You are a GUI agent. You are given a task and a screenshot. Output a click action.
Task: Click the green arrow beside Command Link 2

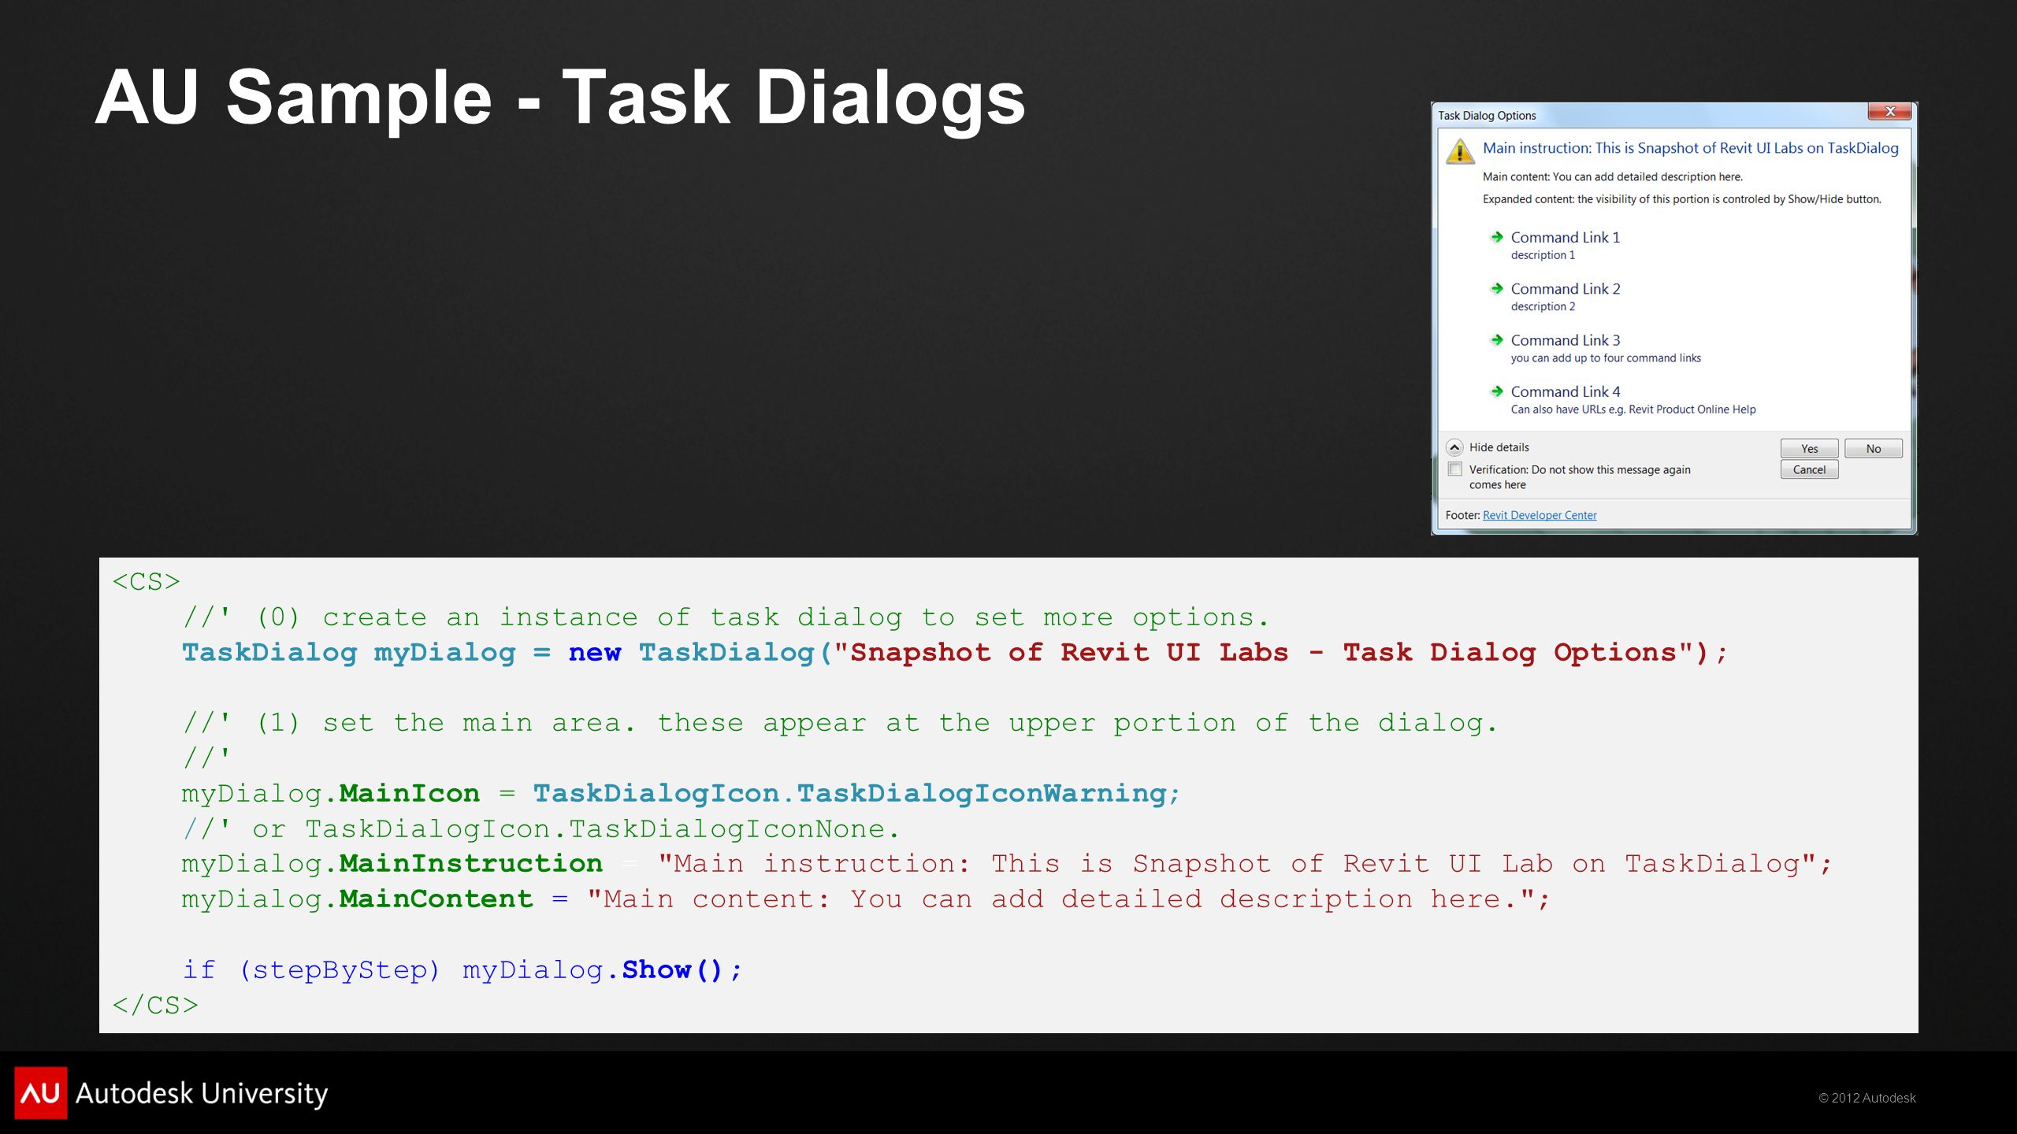click(x=1497, y=288)
